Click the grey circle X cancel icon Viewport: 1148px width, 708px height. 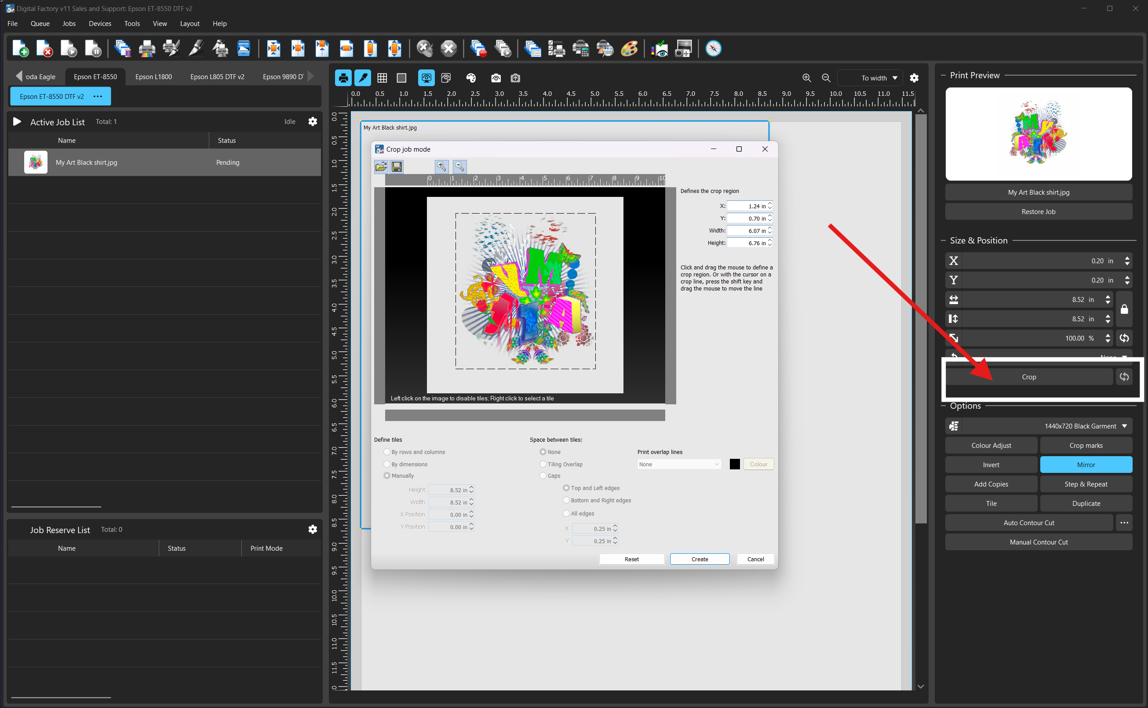pos(449,49)
